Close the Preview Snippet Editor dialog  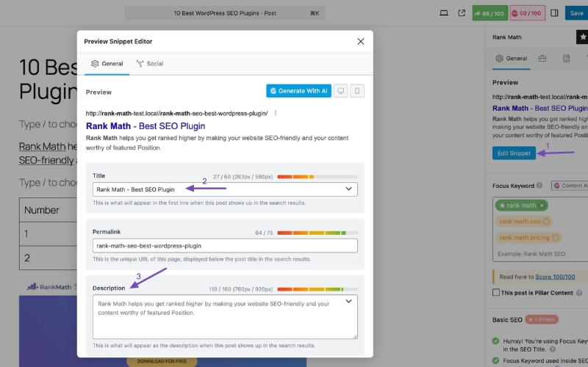pos(360,41)
